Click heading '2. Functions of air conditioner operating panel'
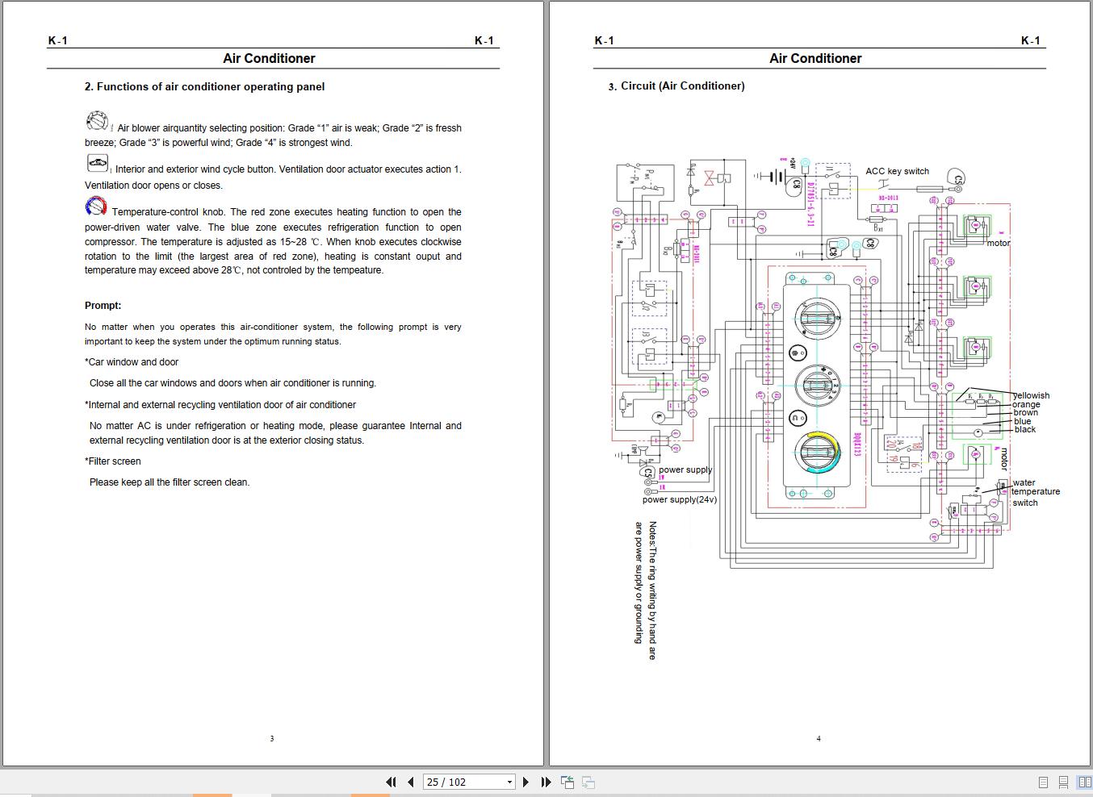 click(205, 86)
